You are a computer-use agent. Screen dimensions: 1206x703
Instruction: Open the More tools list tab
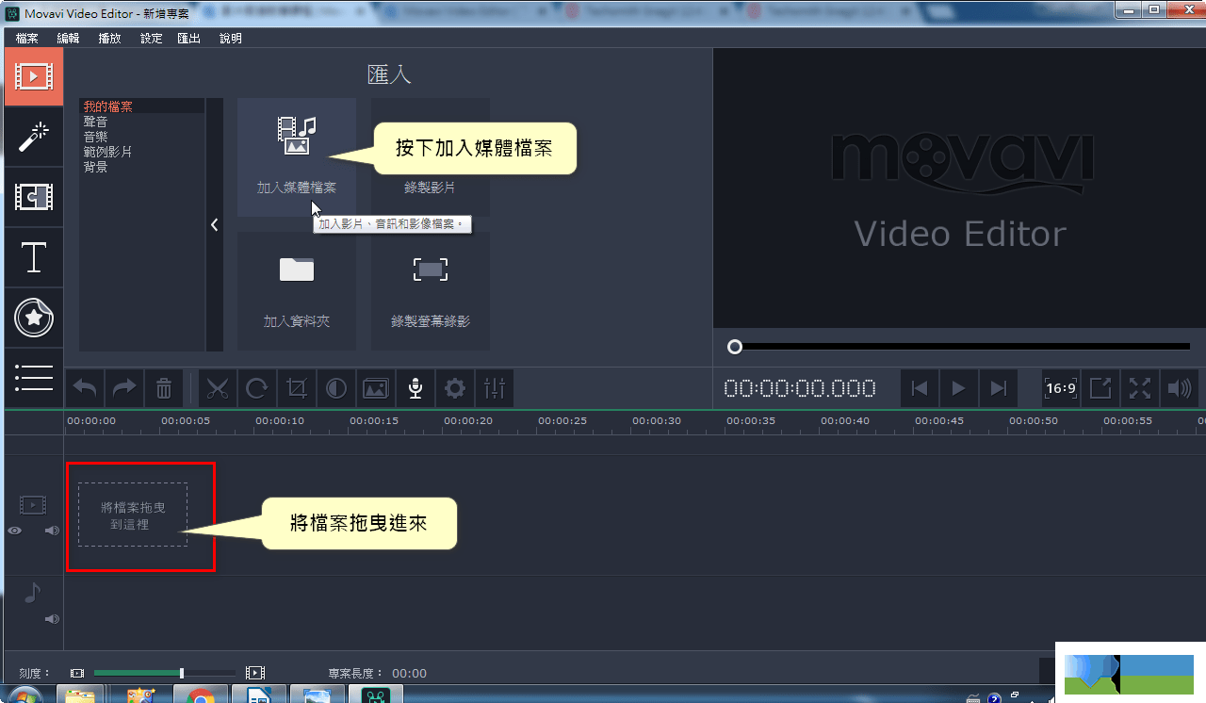pos(34,376)
